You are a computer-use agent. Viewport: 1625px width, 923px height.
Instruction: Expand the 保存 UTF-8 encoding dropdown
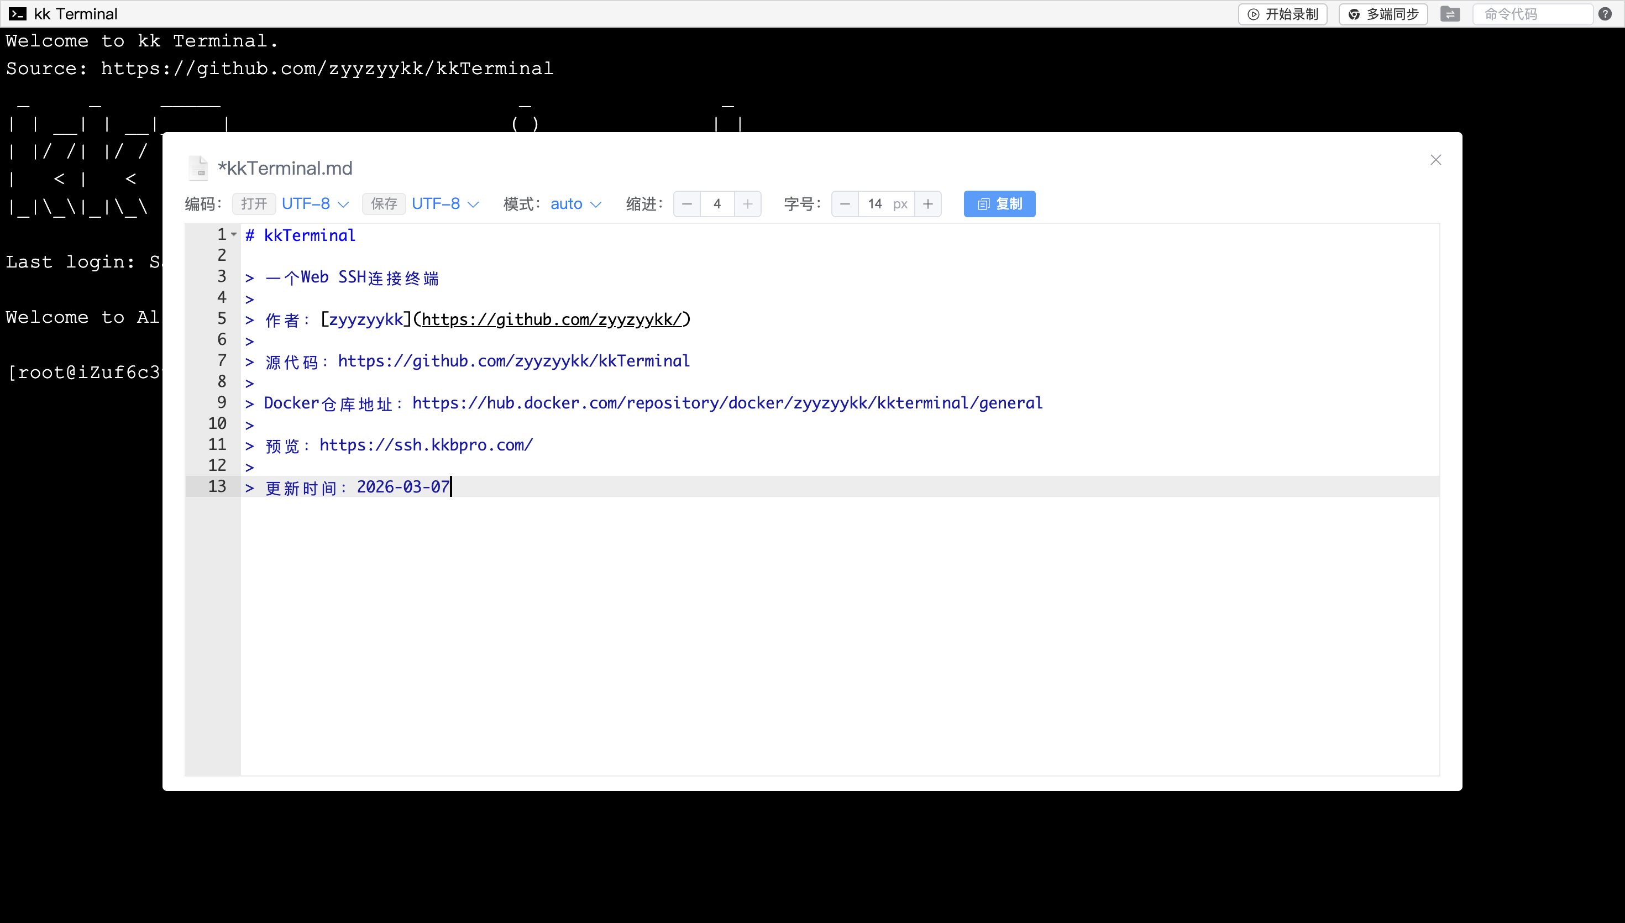point(445,203)
